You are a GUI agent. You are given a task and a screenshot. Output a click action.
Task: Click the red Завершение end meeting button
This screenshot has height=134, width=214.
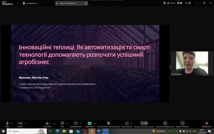(207, 123)
